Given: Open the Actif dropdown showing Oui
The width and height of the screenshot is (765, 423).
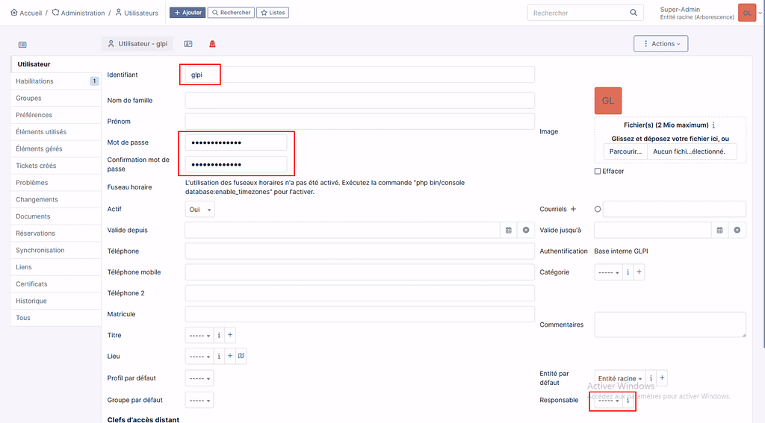Looking at the screenshot, I should [199, 210].
